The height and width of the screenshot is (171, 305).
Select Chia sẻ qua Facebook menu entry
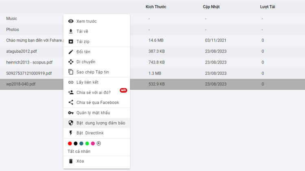coord(97,103)
